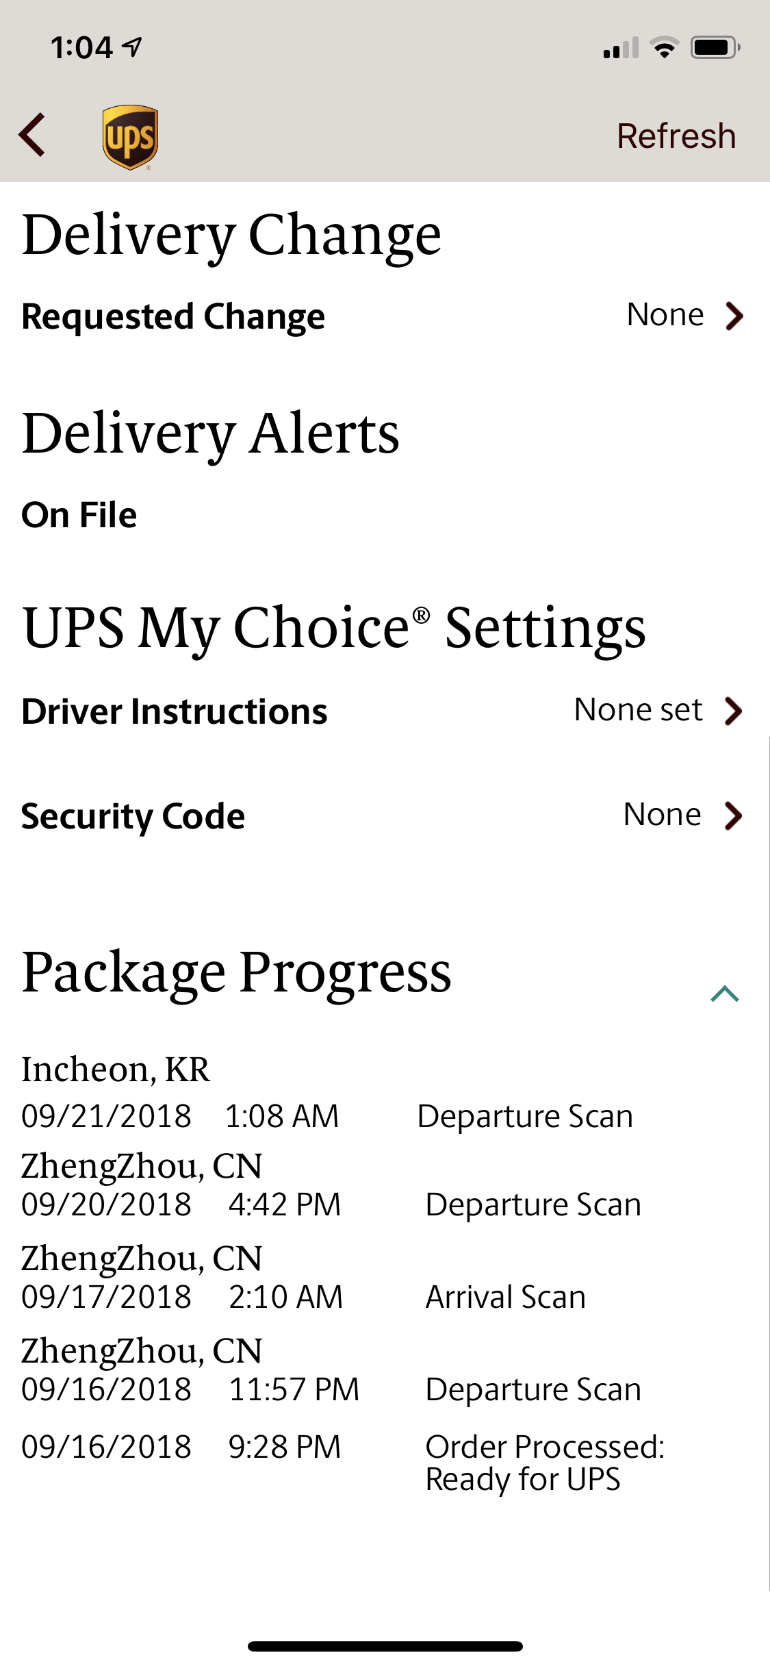The height and width of the screenshot is (1668, 770).
Task: Select the Driver Instructions row label
Action: pyautogui.click(x=175, y=711)
